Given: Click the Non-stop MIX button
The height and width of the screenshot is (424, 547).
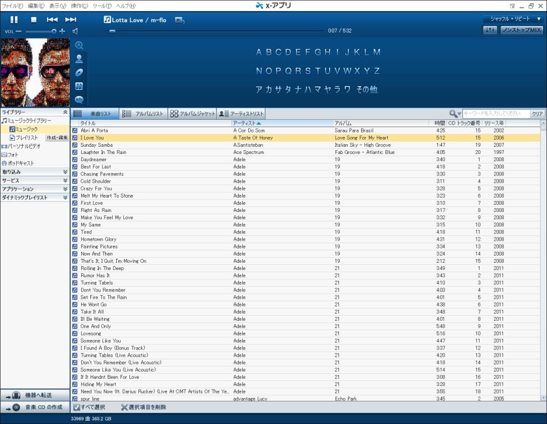Looking at the screenshot, I should click(x=522, y=30).
